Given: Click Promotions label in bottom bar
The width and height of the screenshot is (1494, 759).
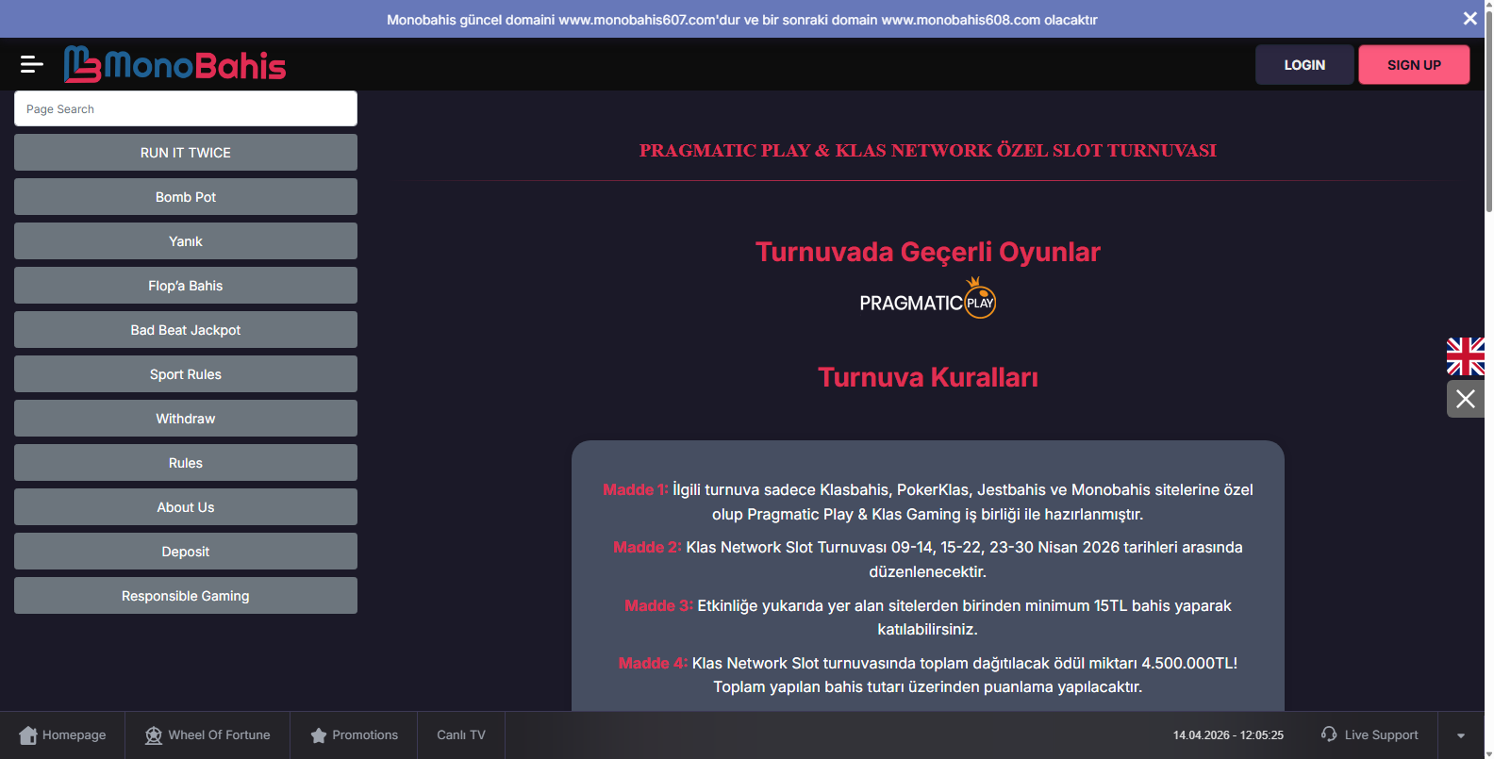Looking at the screenshot, I should point(365,735).
